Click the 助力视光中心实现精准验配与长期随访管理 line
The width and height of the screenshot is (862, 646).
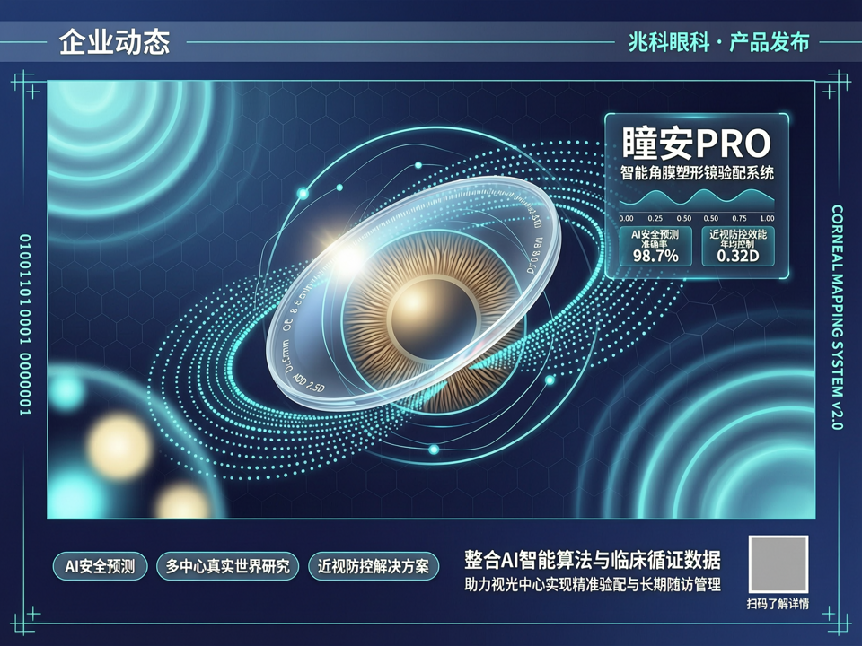click(593, 584)
